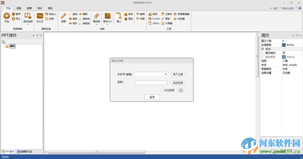Select the 直线 line tool
This screenshot has height=159, width=303.
[73, 14]
